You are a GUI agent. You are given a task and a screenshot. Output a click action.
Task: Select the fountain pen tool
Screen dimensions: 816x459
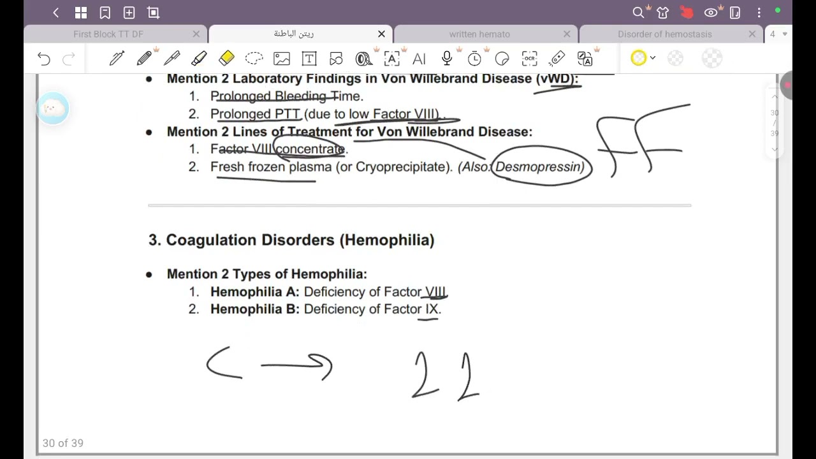coord(117,59)
